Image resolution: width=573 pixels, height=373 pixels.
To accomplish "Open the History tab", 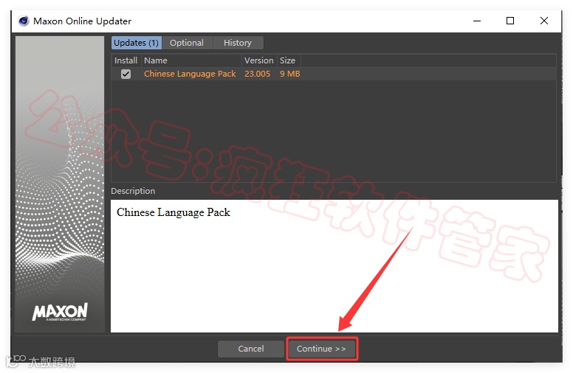I will tap(238, 43).
